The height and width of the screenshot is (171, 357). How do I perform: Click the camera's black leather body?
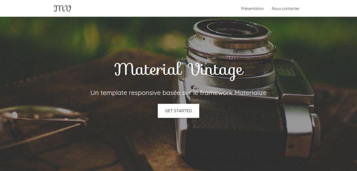coord(235,127)
